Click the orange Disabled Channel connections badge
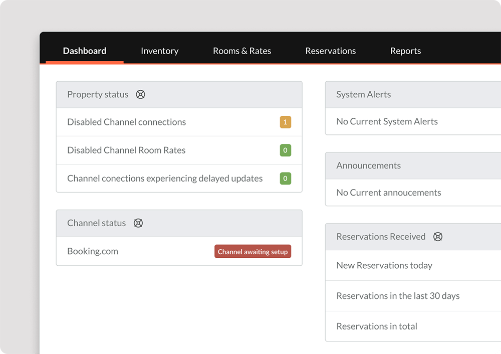 [x=285, y=122]
